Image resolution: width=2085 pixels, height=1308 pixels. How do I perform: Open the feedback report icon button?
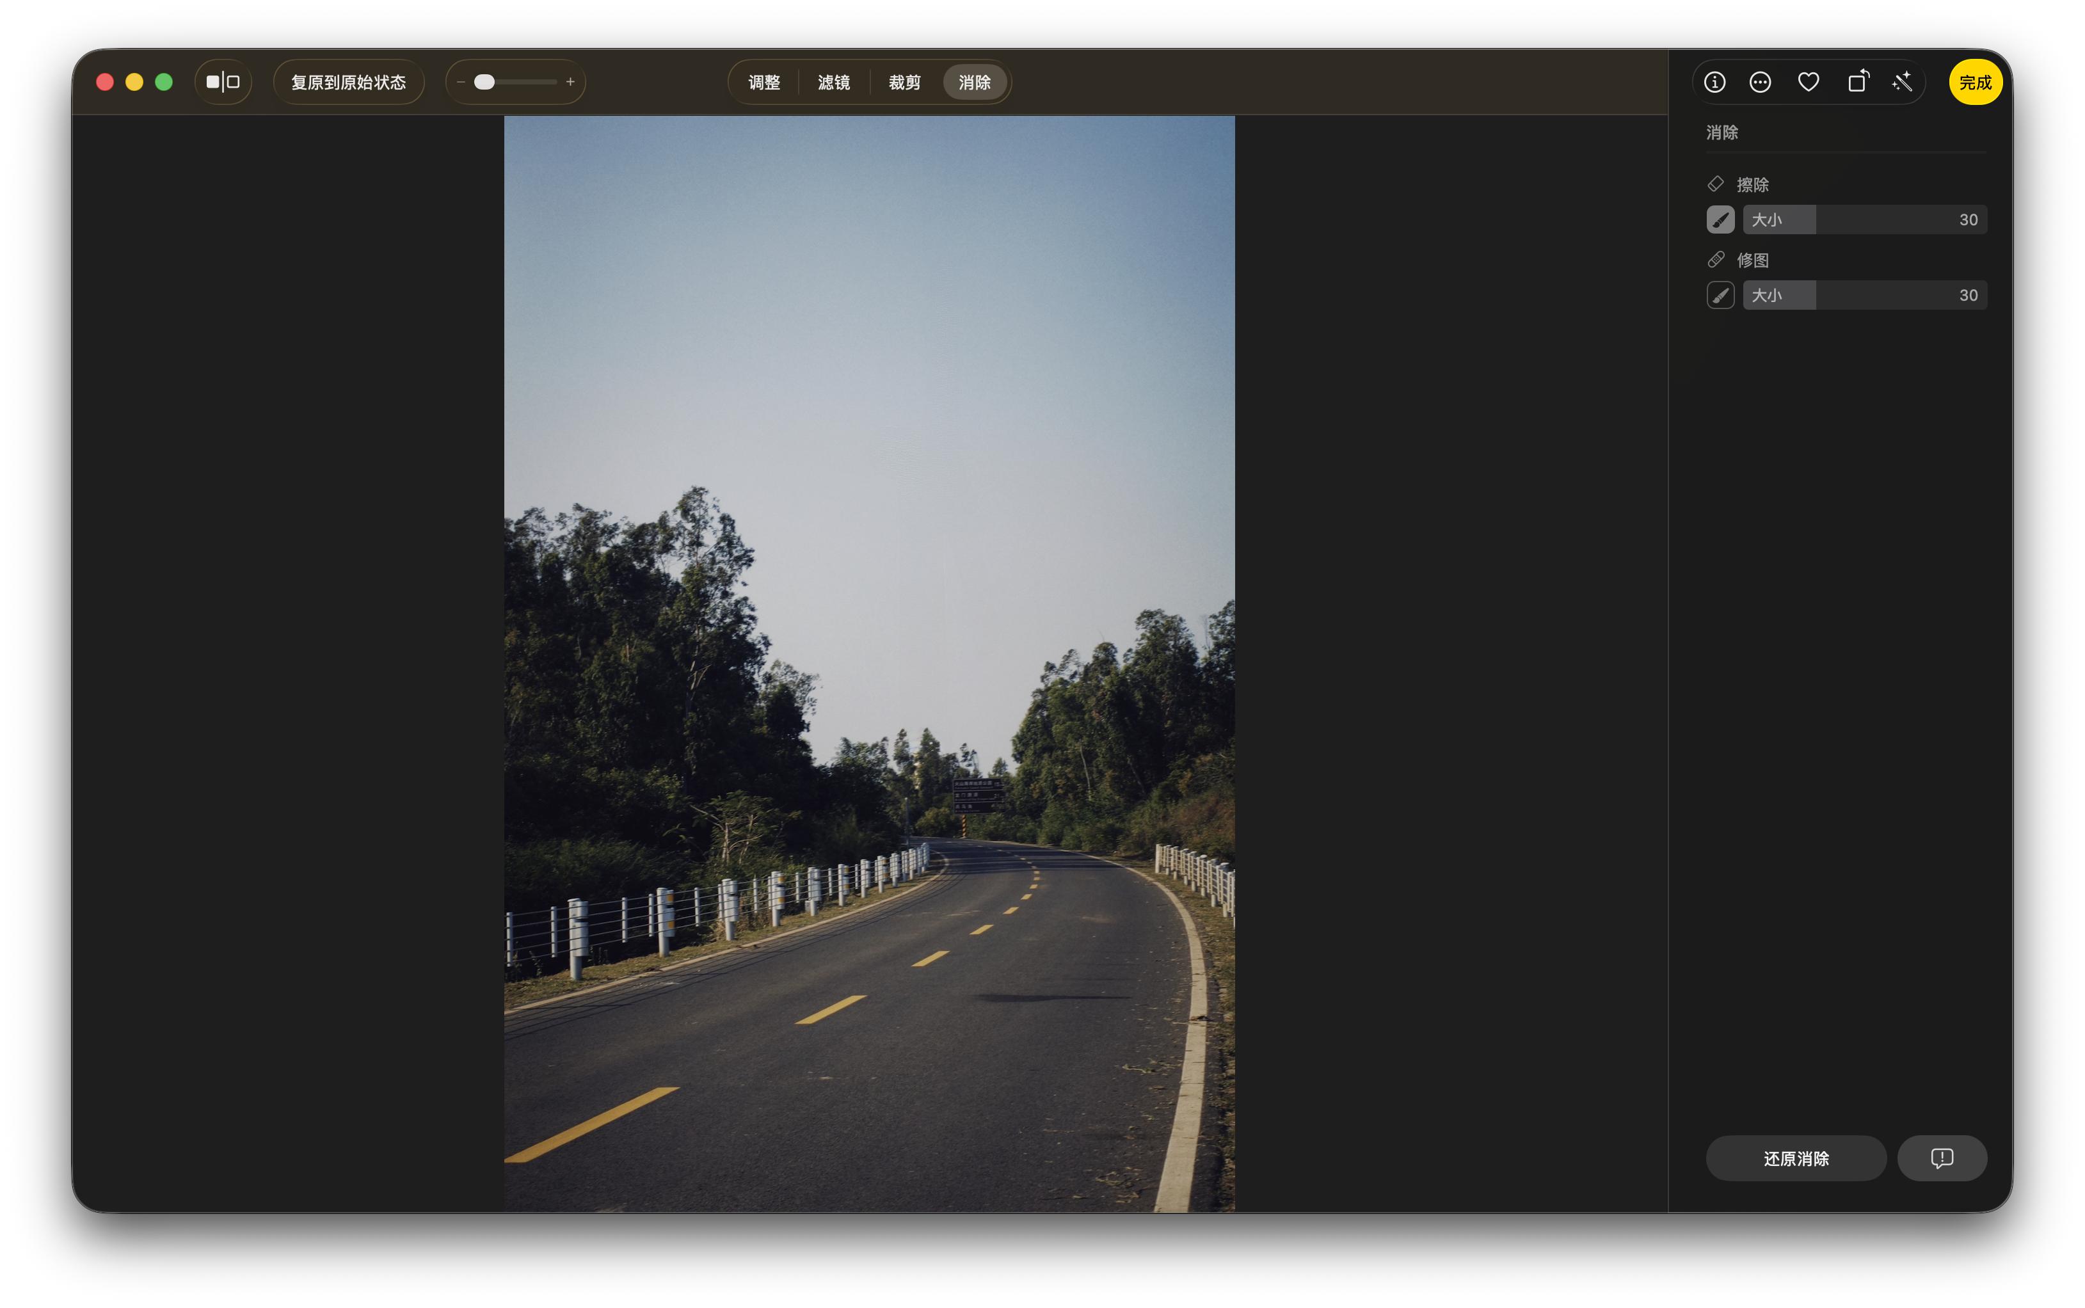1942,1158
